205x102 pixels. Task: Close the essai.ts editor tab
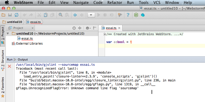tap(119, 28)
